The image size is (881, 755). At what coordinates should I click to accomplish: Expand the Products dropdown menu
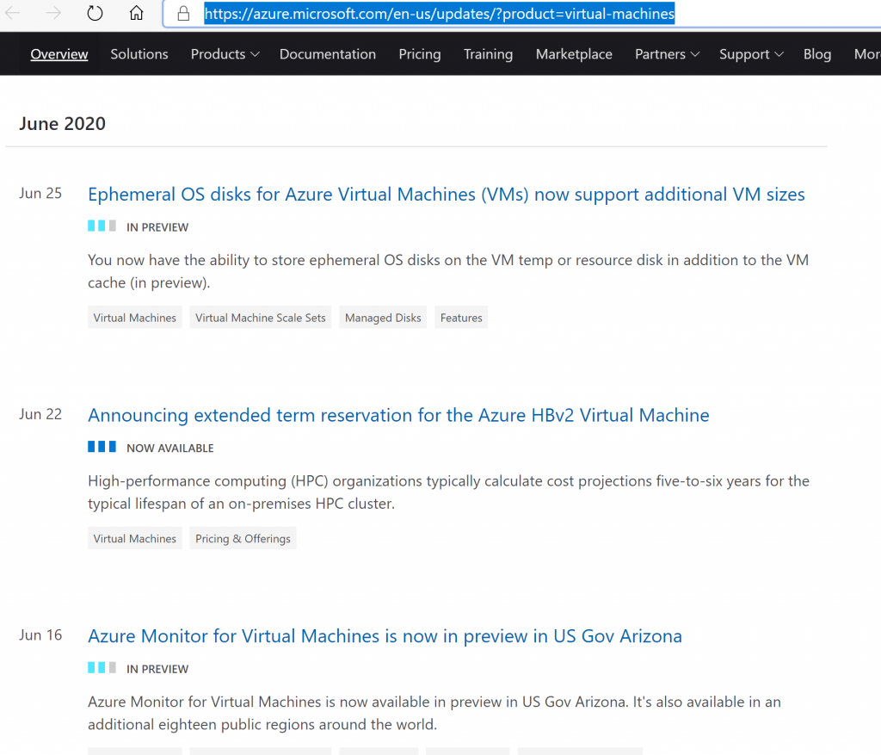tap(225, 54)
